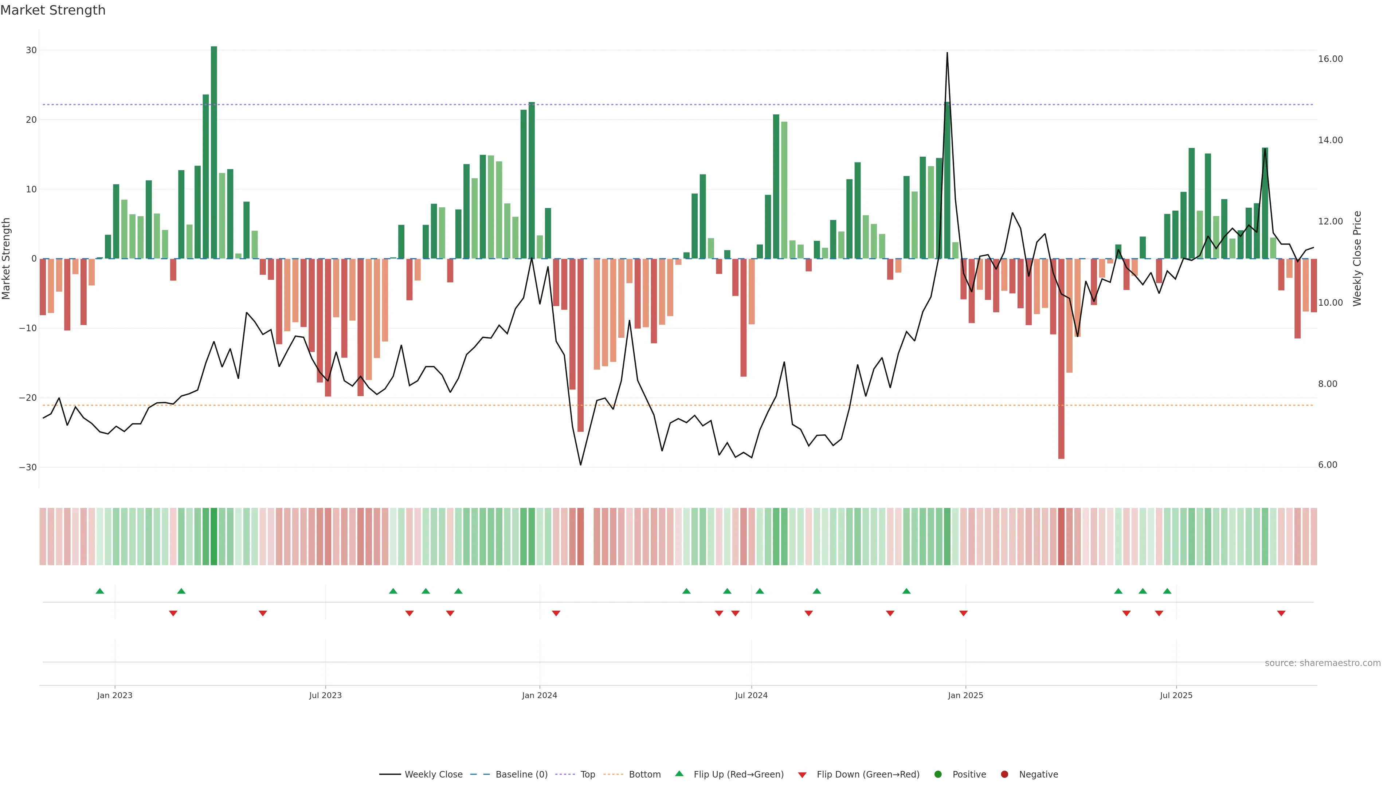The image size is (1399, 787).
Task: Click the first green flip-up triangle marker
Action: coord(100,591)
